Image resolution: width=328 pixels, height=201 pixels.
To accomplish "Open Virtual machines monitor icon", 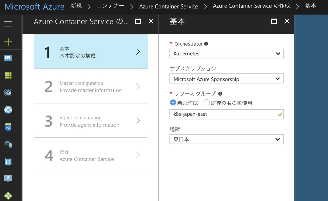I will [x=8, y=178].
